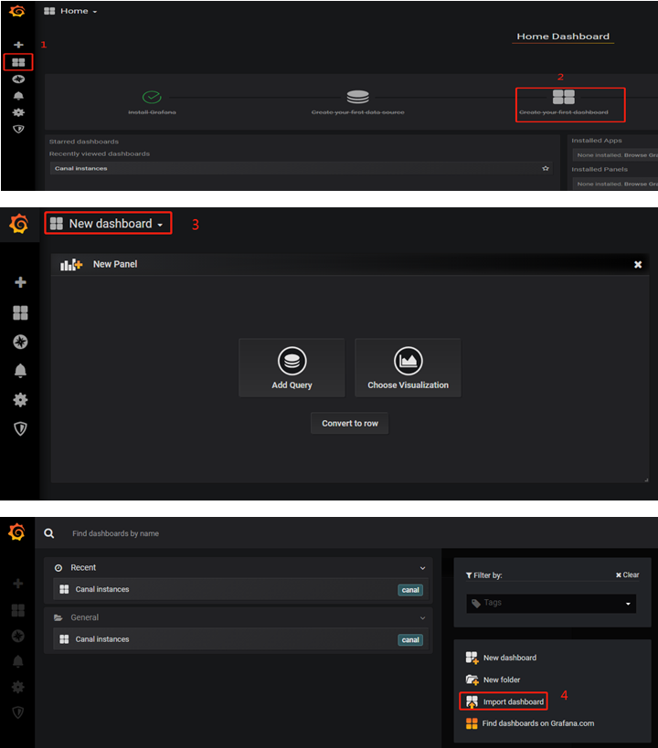The height and width of the screenshot is (748, 658).
Task: Click the Home Dashboard title text
Action: pyautogui.click(x=563, y=37)
